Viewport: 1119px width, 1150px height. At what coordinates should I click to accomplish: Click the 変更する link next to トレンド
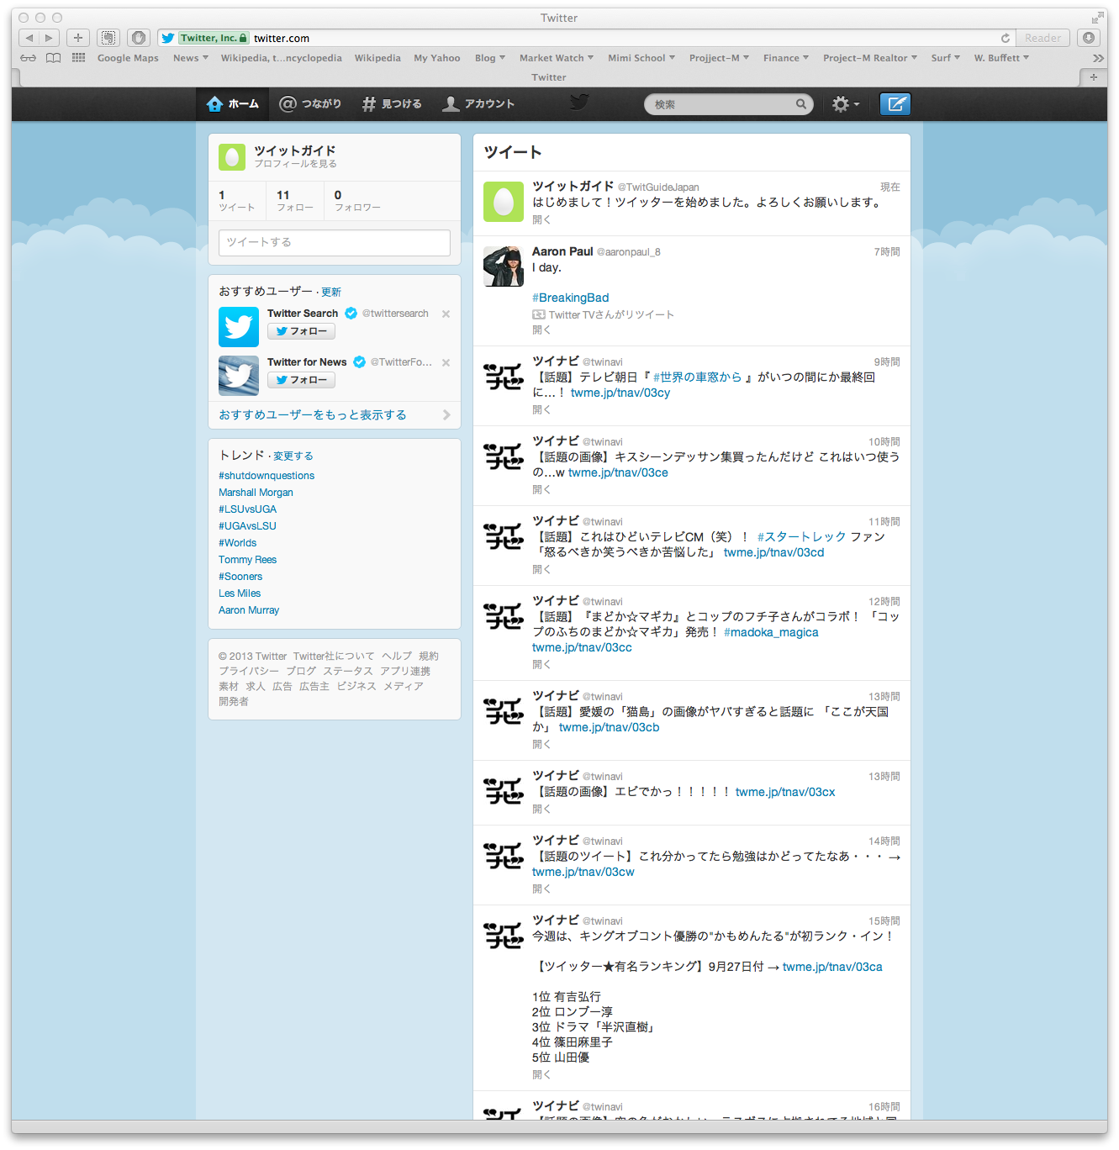pyautogui.click(x=293, y=456)
